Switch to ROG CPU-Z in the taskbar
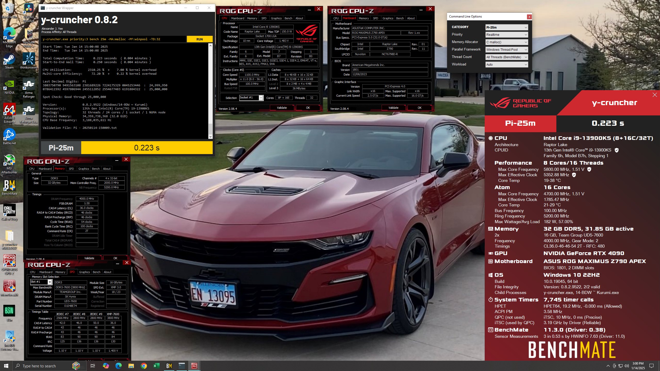 click(194, 366)
